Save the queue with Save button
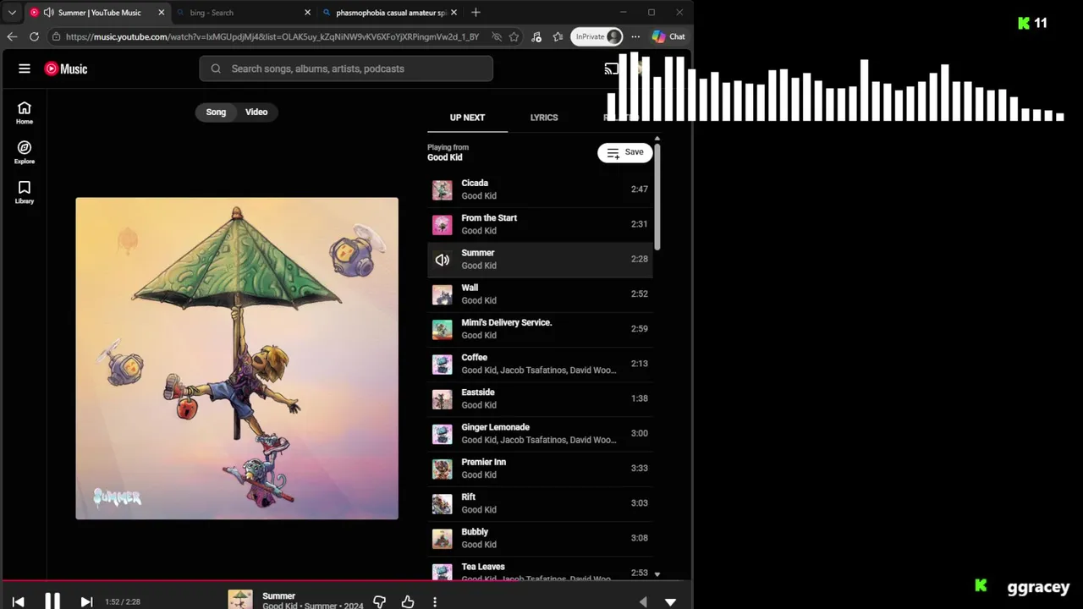The height and width of the screenshot is (609, 1083). click(x=625, y=152)
